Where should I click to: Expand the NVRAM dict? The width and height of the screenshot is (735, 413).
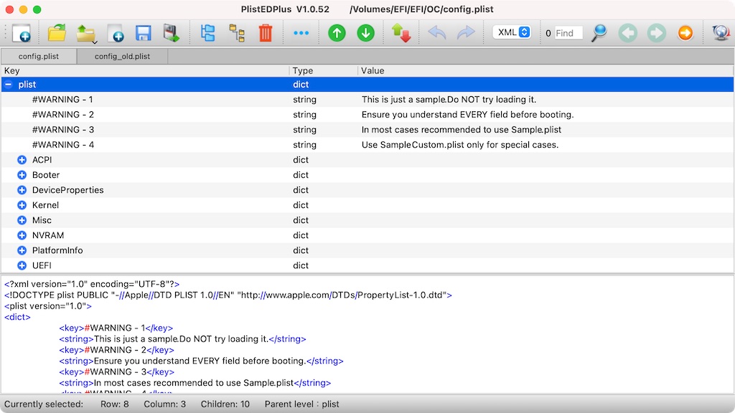point(22,235)
